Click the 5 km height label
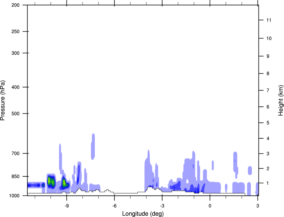This screenshot has width=284, height=217. coord(268,123)
